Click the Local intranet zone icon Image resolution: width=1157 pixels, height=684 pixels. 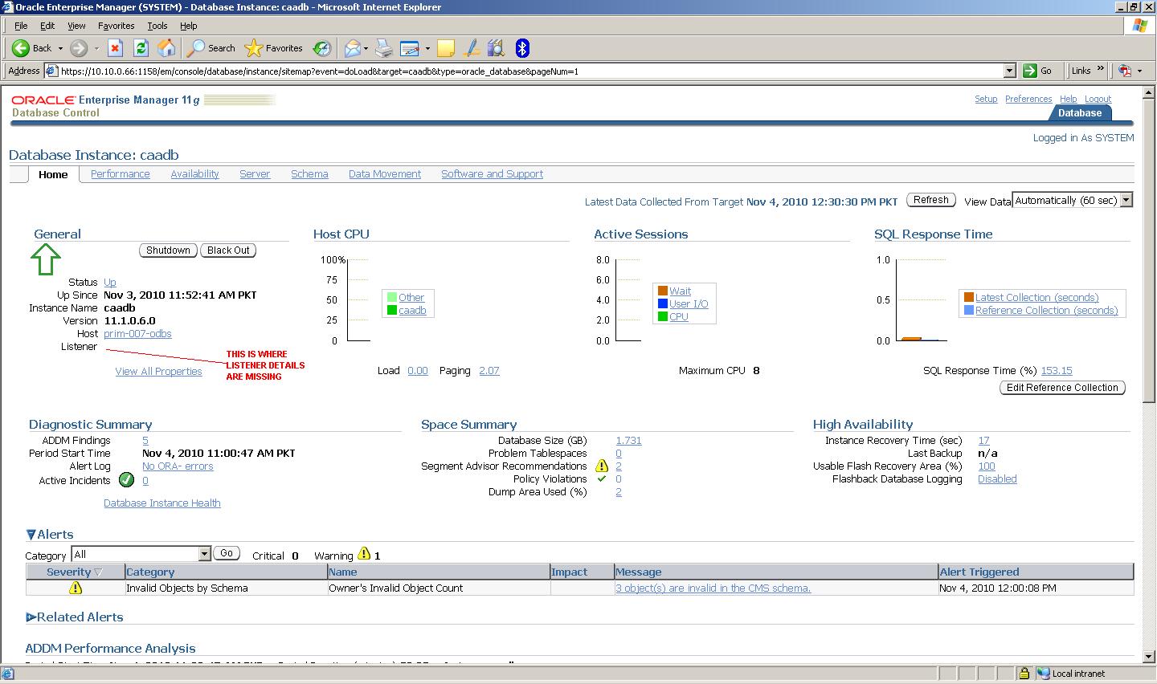pyautogui.click(x=1043, y=674)
